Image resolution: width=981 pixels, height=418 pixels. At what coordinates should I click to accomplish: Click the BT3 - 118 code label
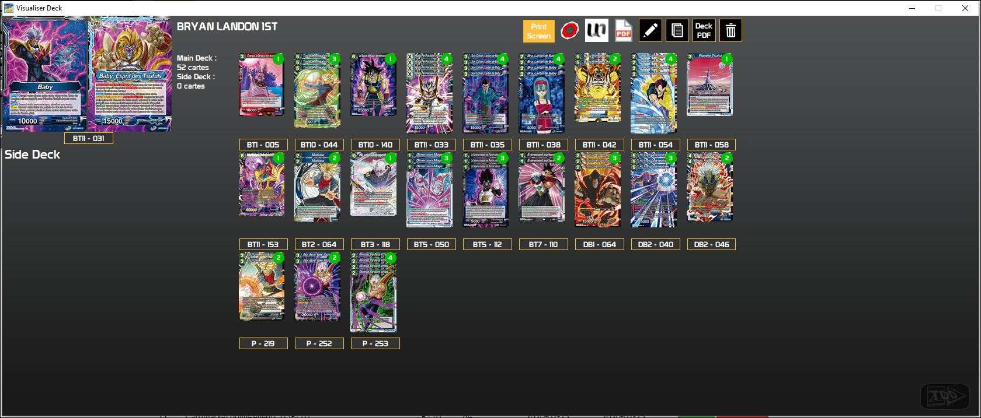375,244
